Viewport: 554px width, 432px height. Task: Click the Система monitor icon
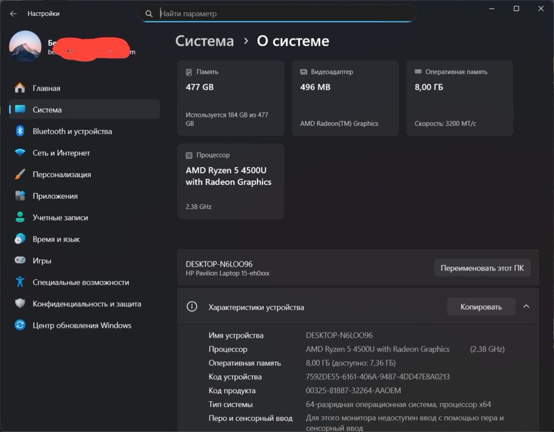20,109
